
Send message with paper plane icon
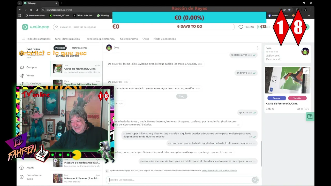click(254, 180)
